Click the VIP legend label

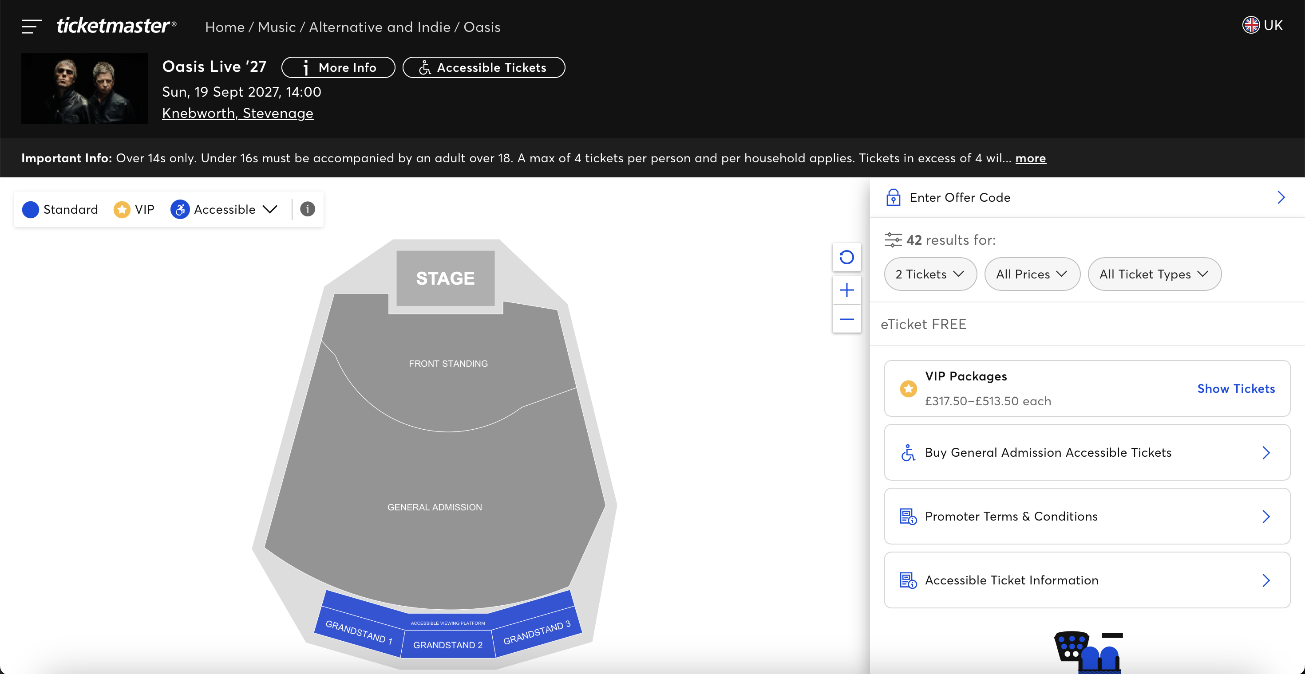coord(144,209)
